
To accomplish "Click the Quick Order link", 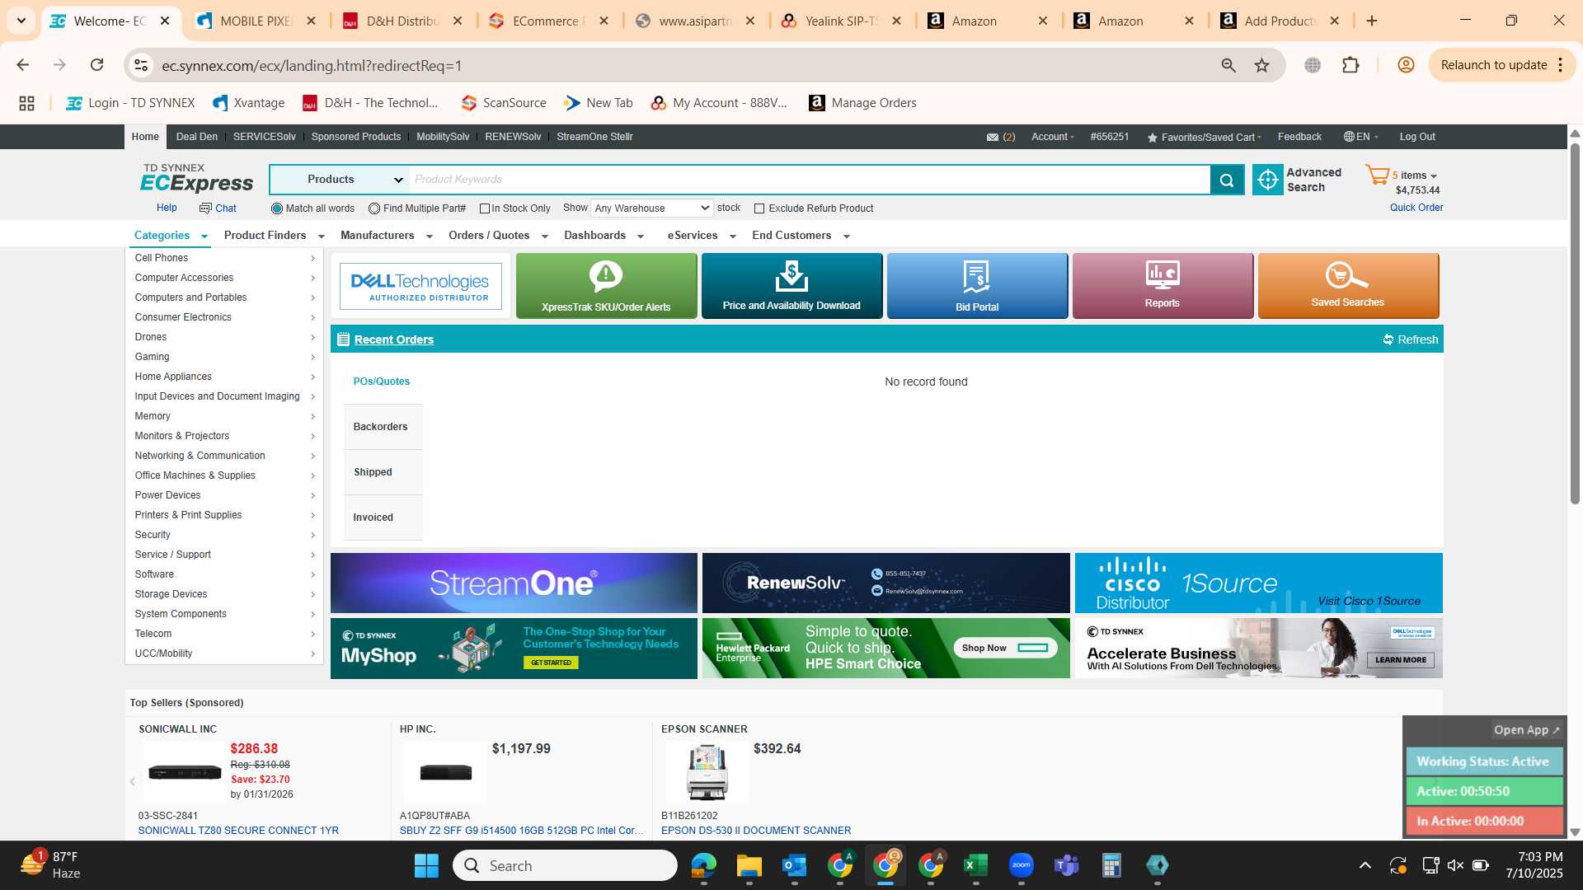I will [x=1416, y=208].
